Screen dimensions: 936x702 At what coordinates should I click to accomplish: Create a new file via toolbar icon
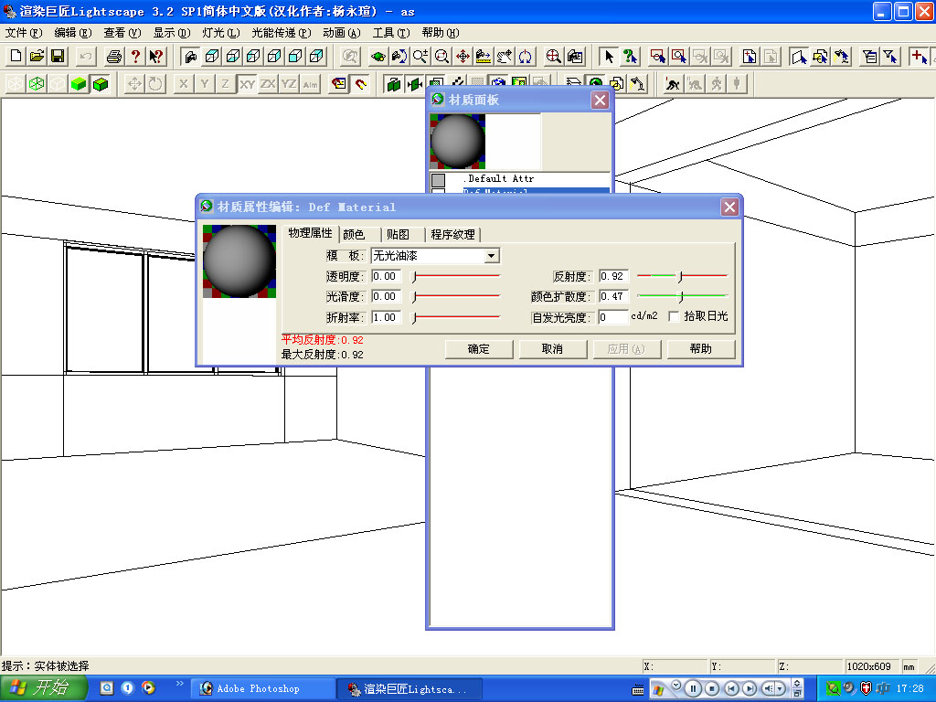16,57
